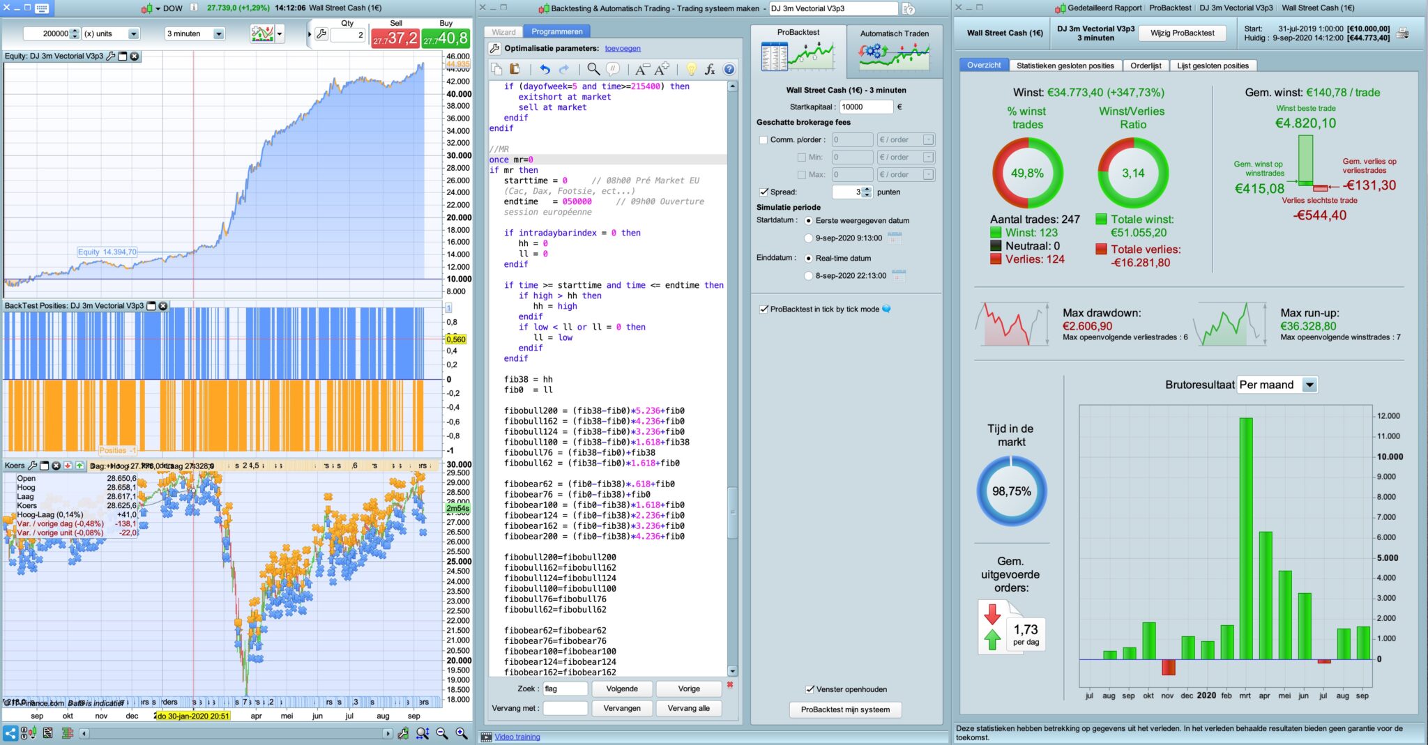Image resolution: width=1428 pixels, height=745 pixels.
Task: Increase editor font size with A+ icon
Action: 662,68
